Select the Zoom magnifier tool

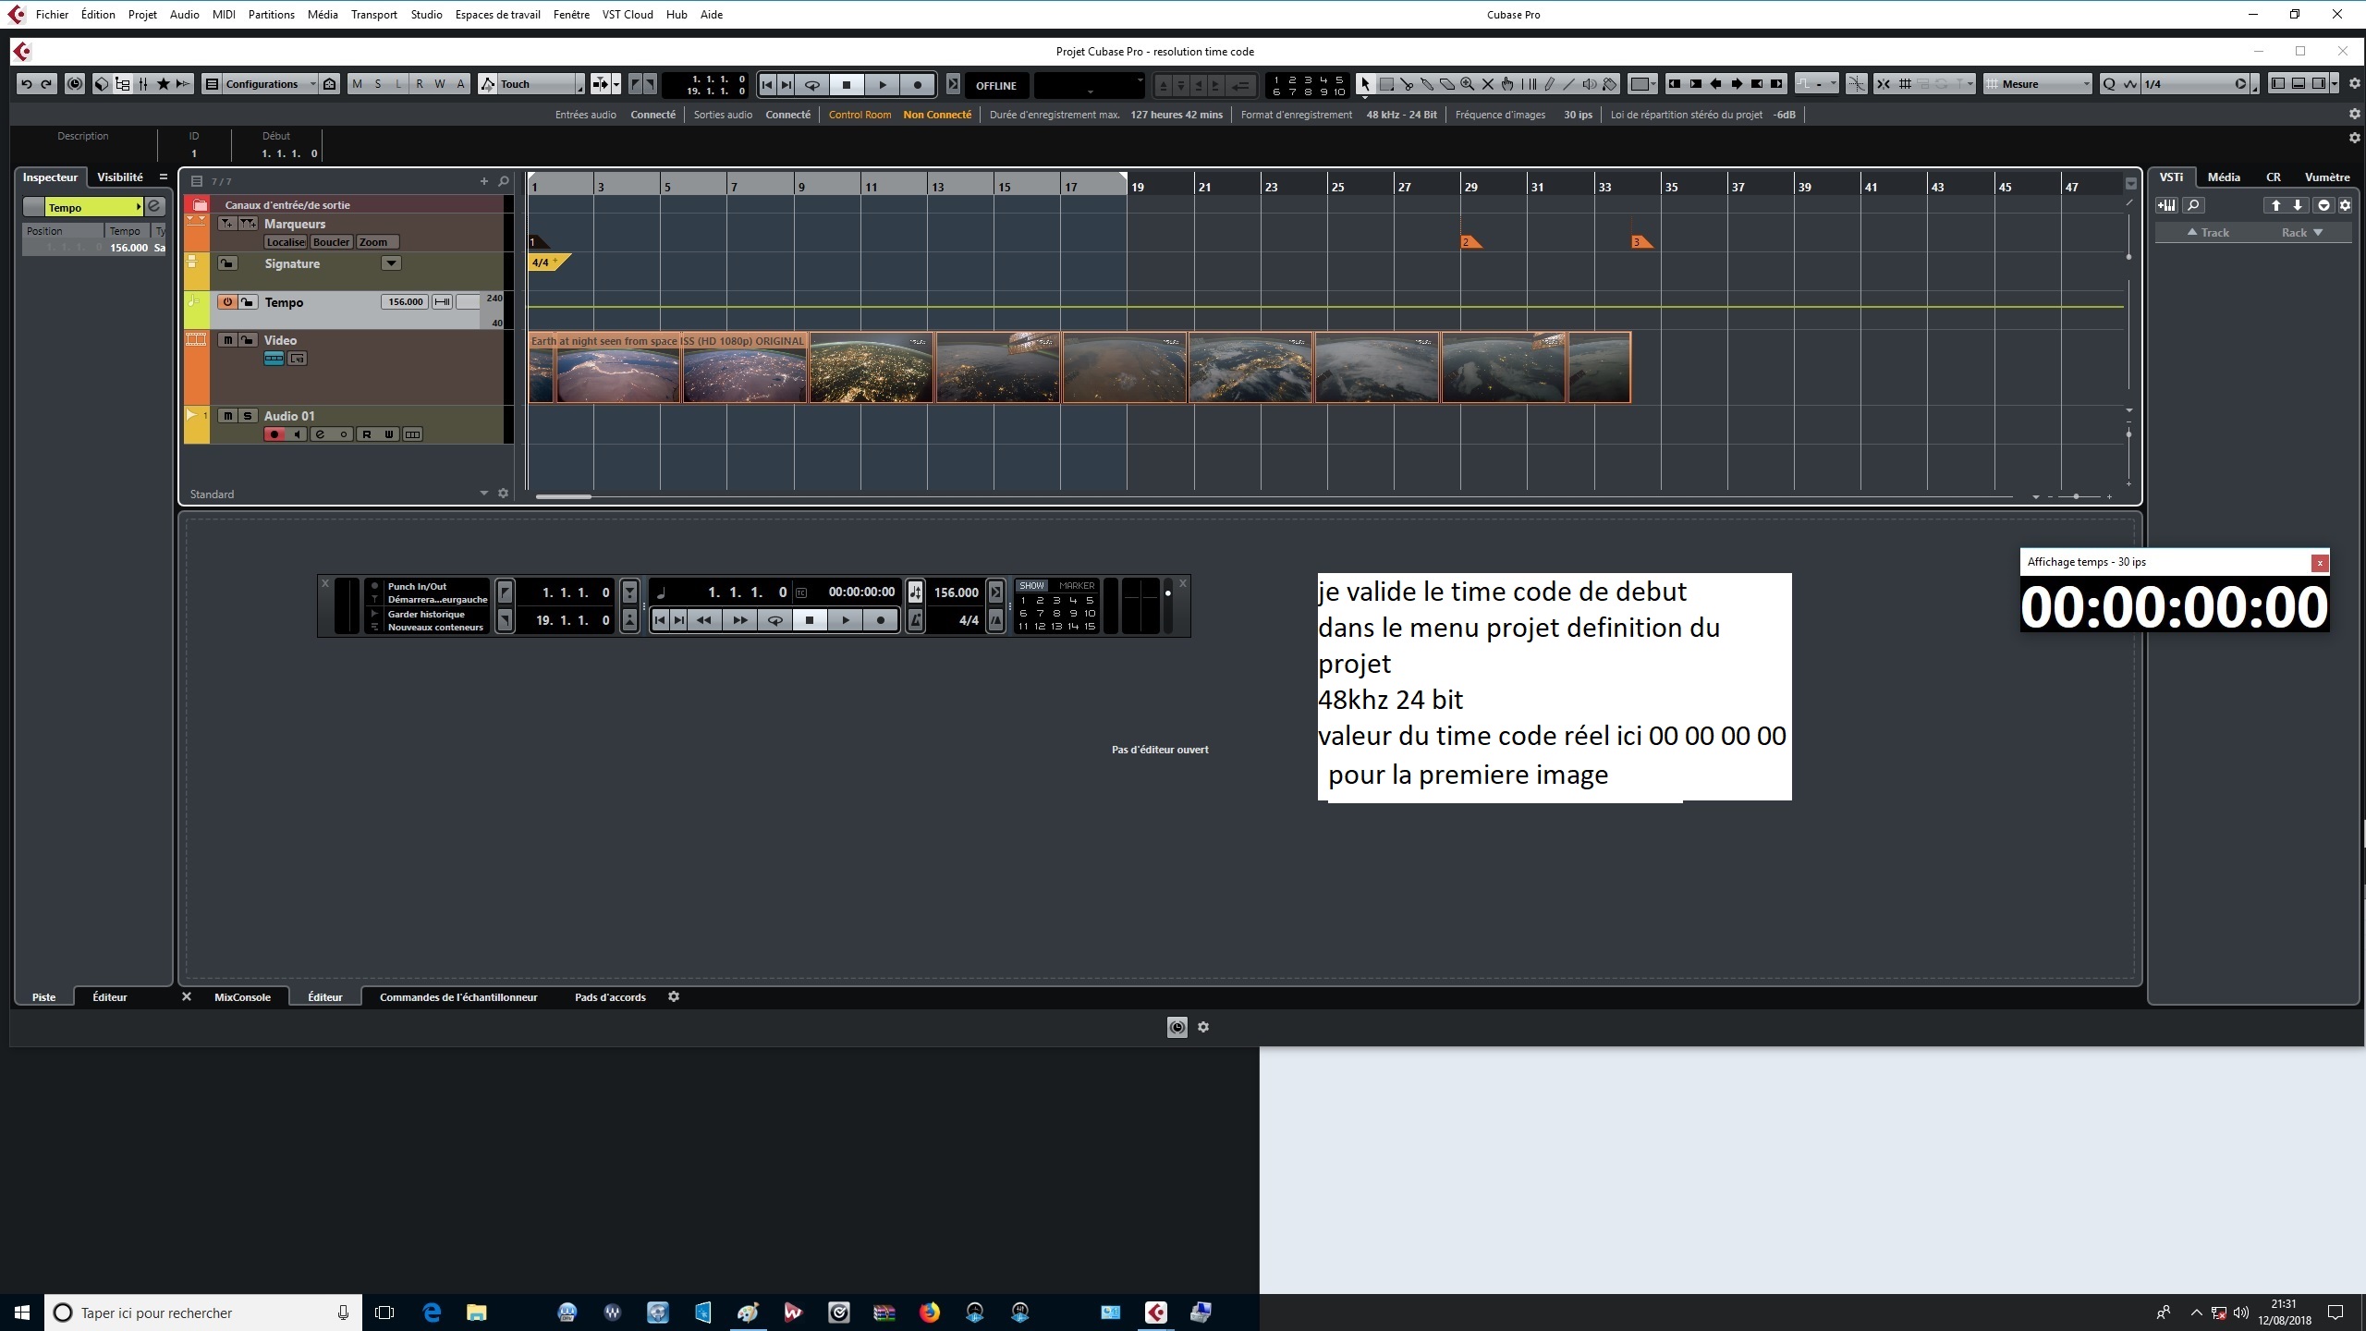pos(1467,84)
